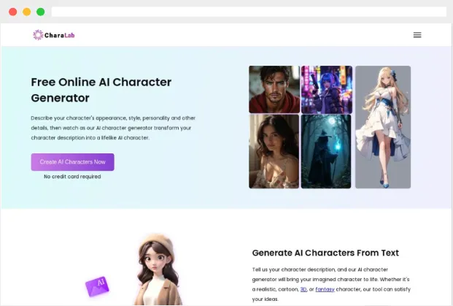Open the fantasy character link
This screenshot has height=306, width=453.
(x=325, y=289)
